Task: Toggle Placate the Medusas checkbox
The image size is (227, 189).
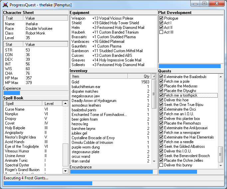Action: coord(161,86)
